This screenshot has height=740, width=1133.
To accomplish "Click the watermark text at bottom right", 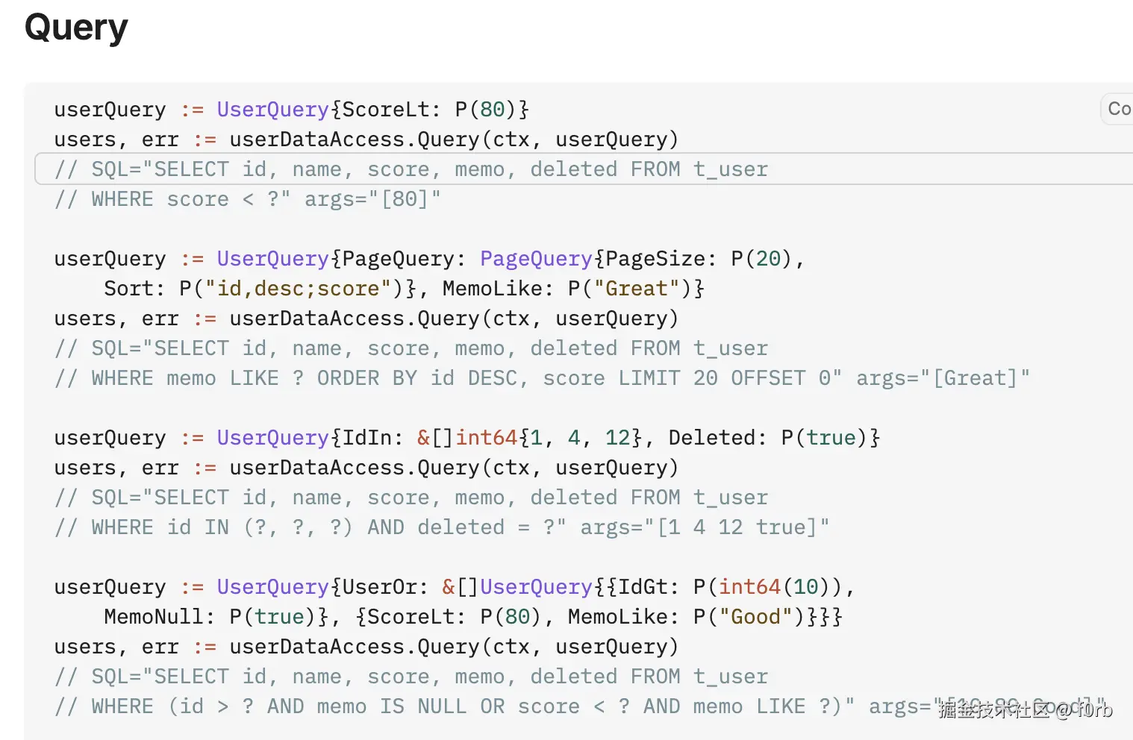I will [1025, 709].
